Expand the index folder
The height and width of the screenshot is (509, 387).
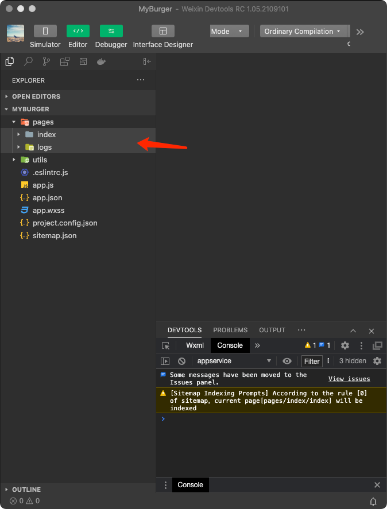click(78, 134)
